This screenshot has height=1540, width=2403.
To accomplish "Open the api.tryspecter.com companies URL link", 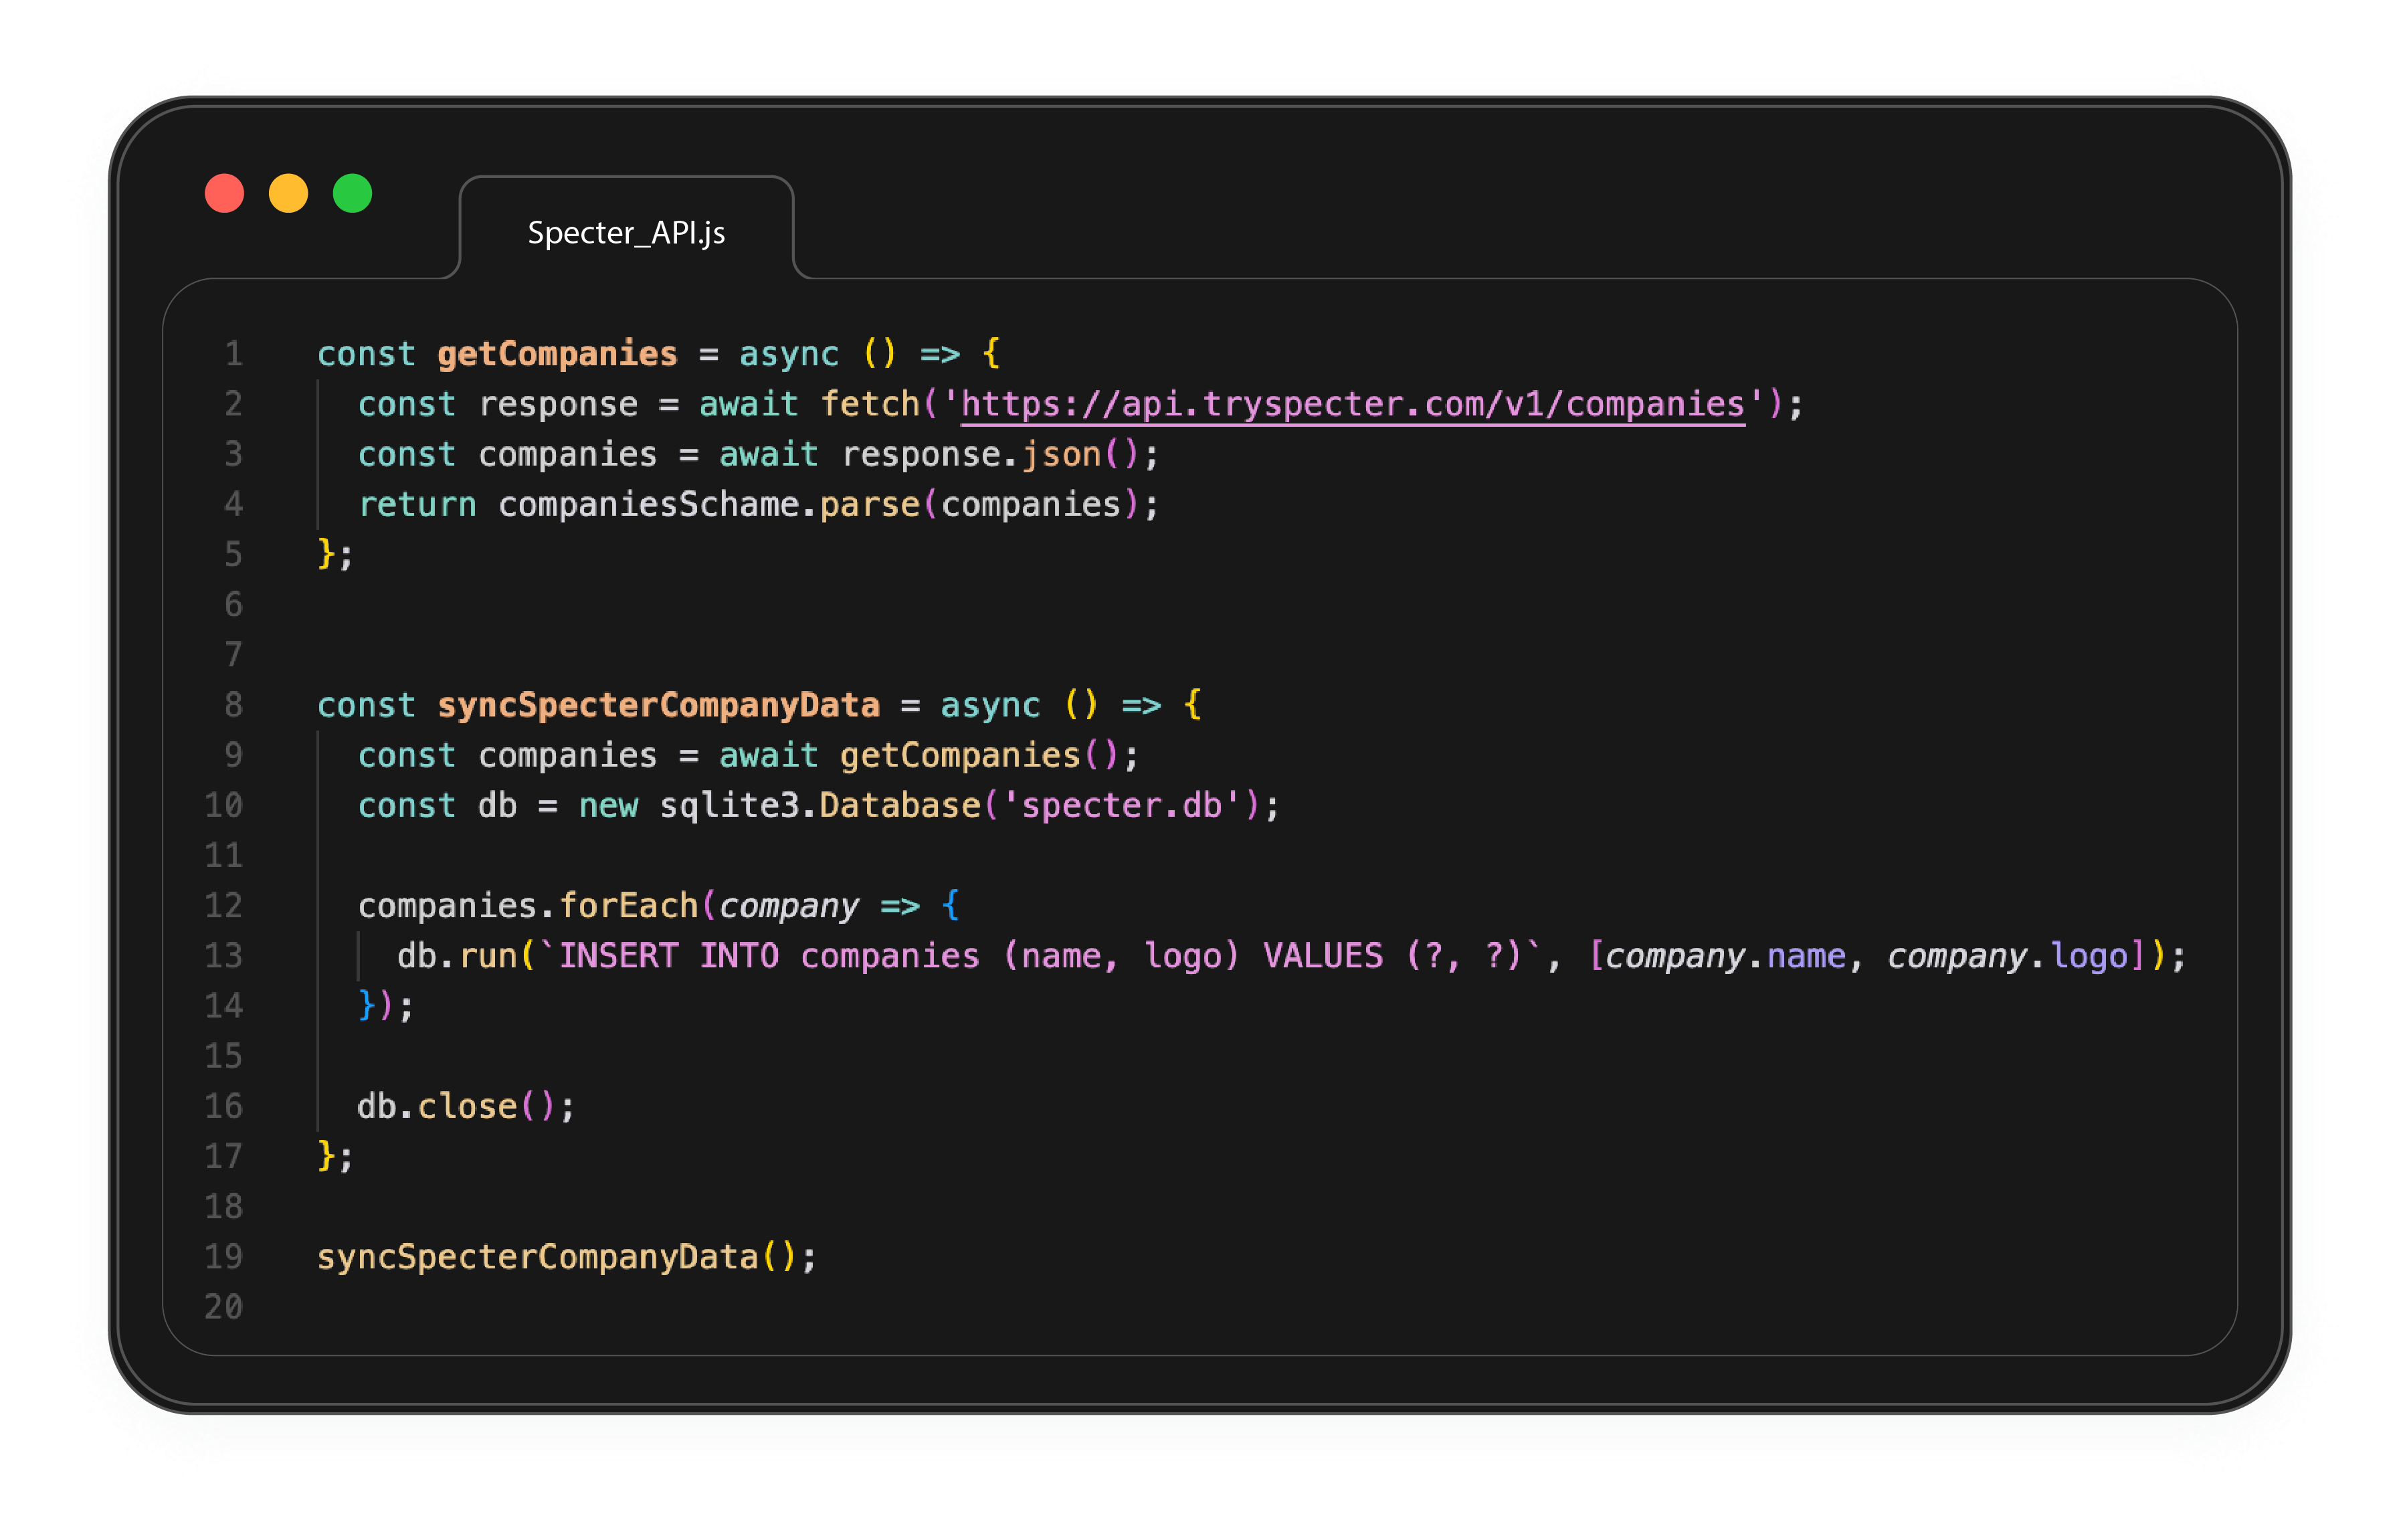I will pos(1352,404).
